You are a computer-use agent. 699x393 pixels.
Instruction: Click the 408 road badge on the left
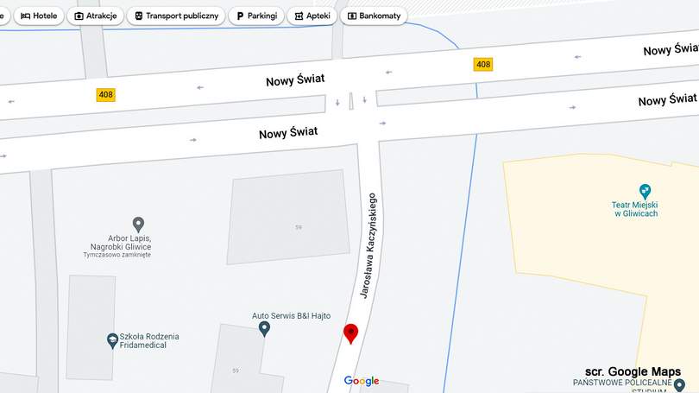point(105,94)
